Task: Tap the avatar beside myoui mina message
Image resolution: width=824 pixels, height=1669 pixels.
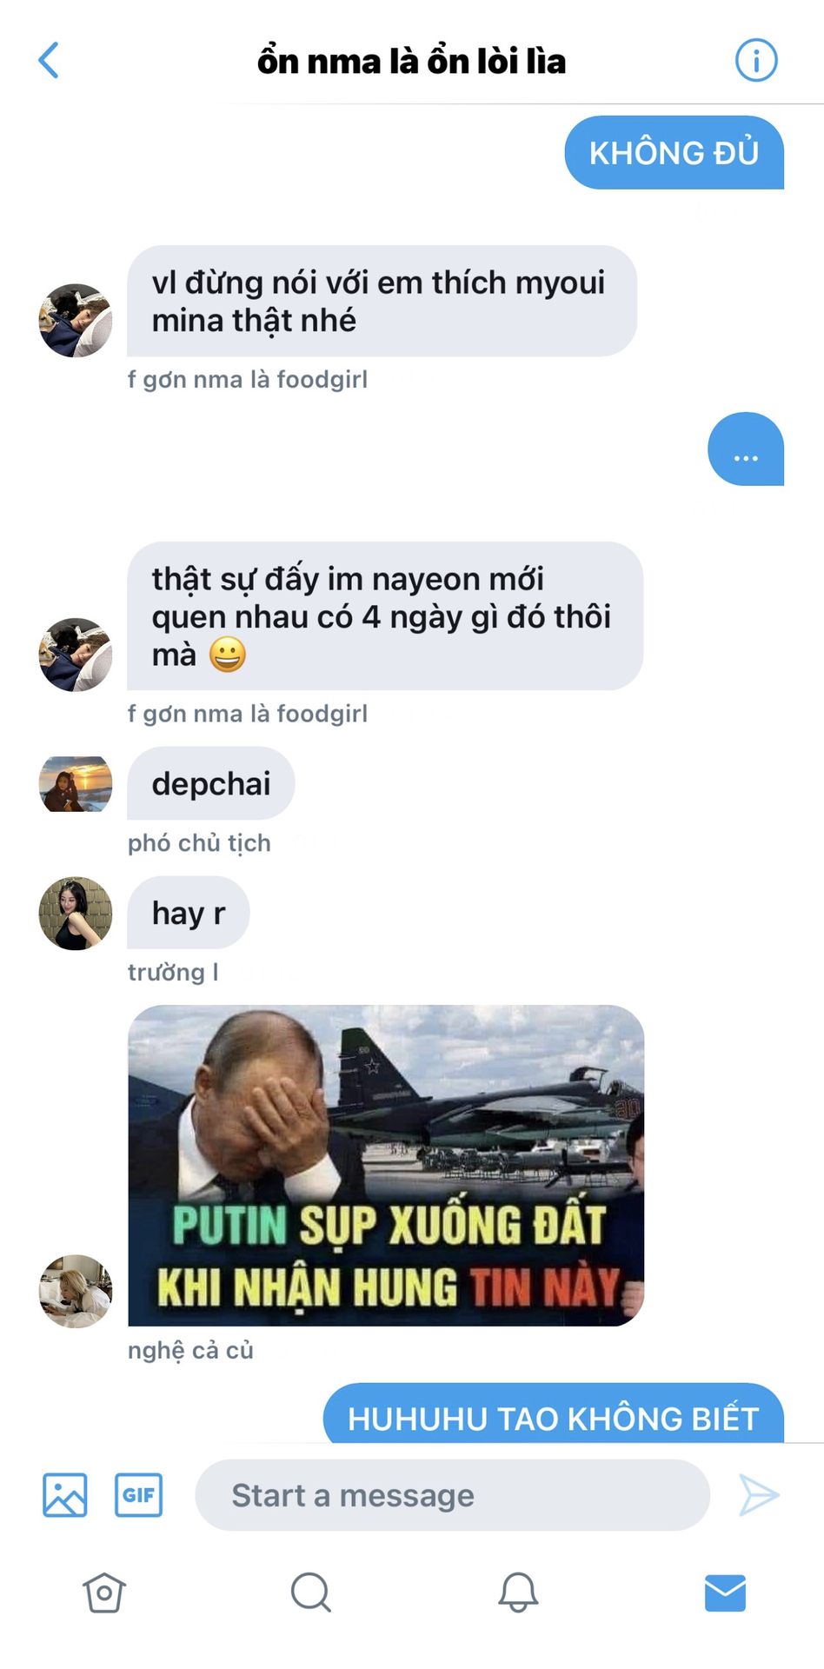Action: [76, 320]
